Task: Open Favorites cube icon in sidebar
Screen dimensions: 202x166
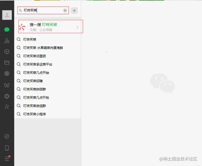Action: coord(7,51)
